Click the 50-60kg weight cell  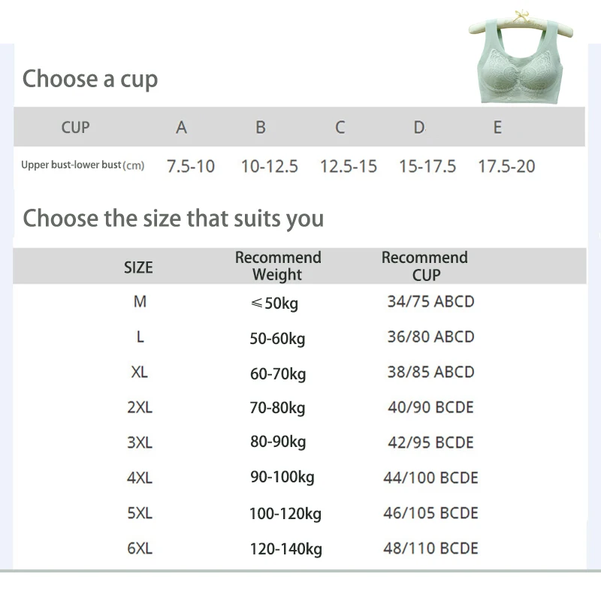[277, 339]
